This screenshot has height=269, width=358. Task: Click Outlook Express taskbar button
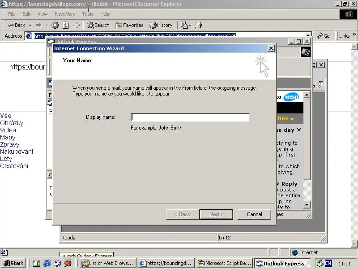click(x=282, y=263)
